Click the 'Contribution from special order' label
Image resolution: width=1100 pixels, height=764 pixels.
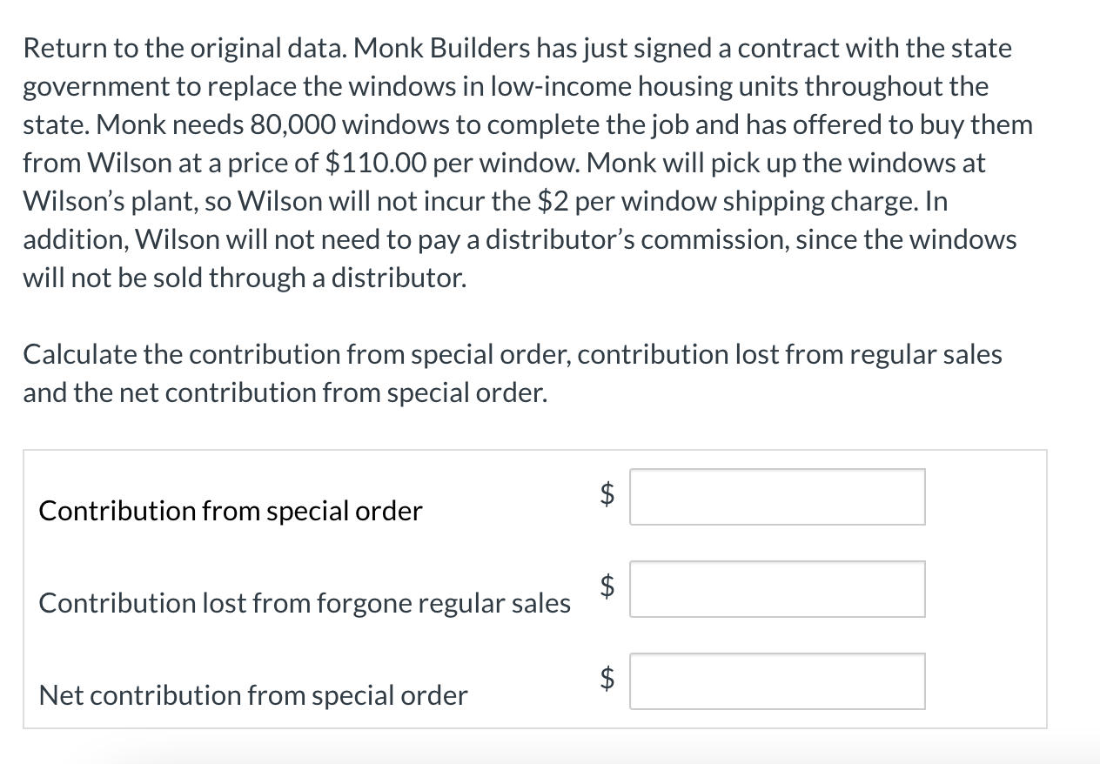pyautogui.click(x=231, y=511)
